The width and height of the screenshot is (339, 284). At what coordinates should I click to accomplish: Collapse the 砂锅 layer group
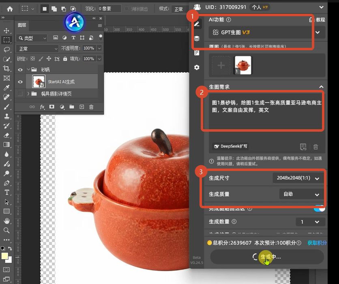coord(28,69)
